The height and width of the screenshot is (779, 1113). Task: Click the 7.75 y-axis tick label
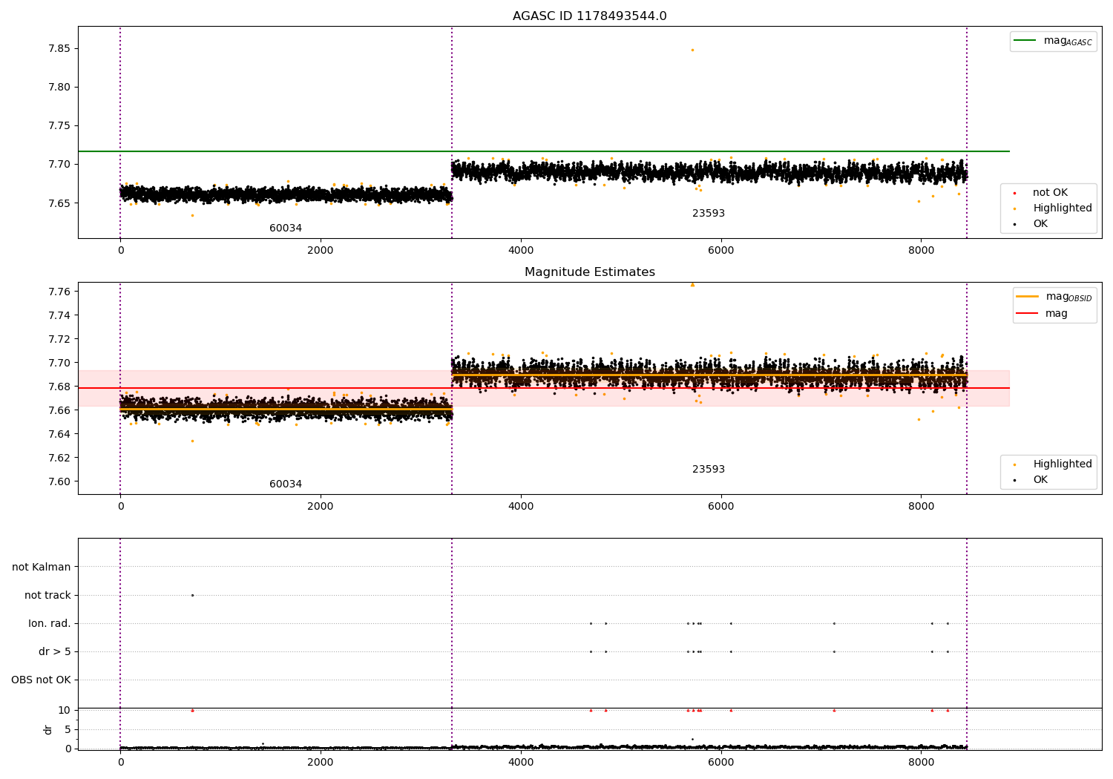(x=59, y=126)
